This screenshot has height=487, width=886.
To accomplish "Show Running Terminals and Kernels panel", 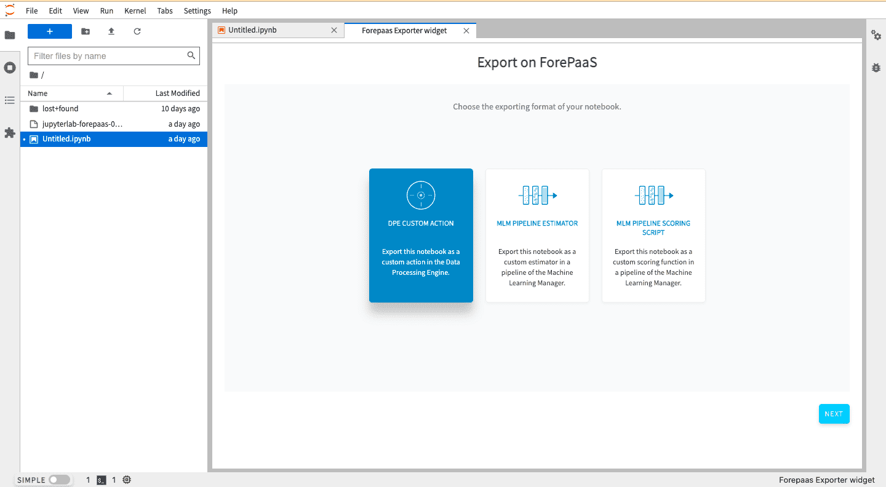I will pyautogui.click(x=10, y=68).
